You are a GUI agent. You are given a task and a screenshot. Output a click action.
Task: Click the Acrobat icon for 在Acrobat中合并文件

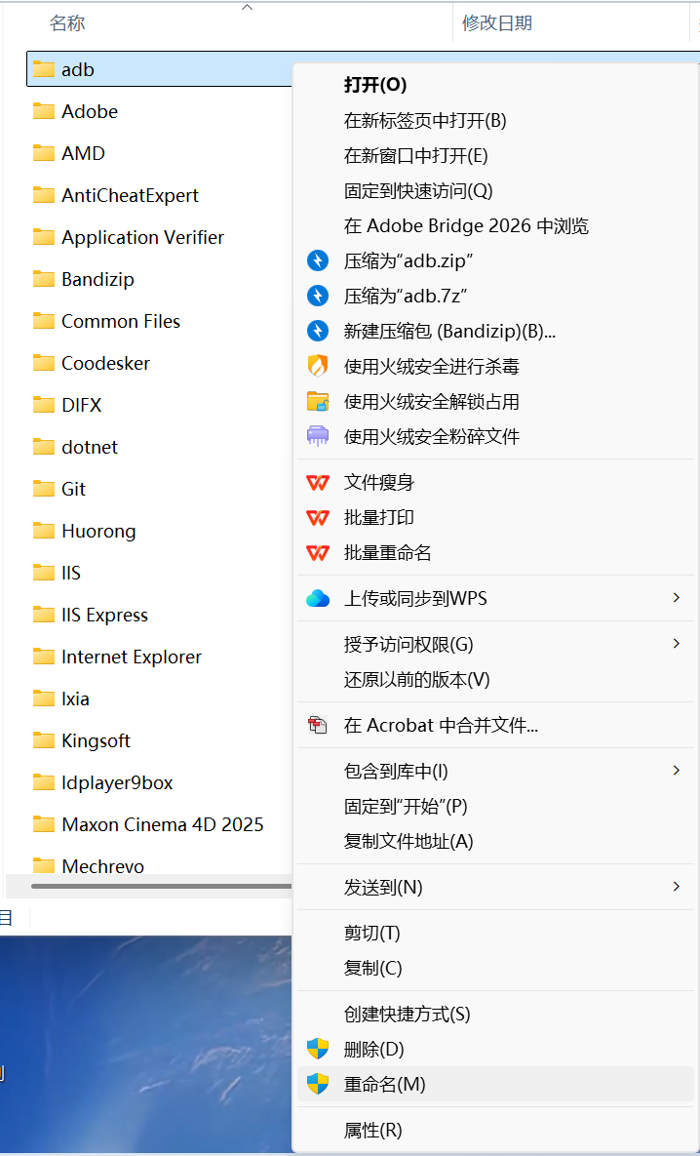pyautogui.click(x=319, y=724)
